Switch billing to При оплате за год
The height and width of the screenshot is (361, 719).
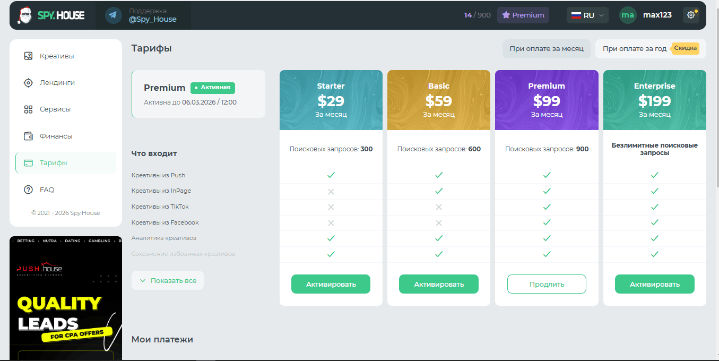pos(634,49)
